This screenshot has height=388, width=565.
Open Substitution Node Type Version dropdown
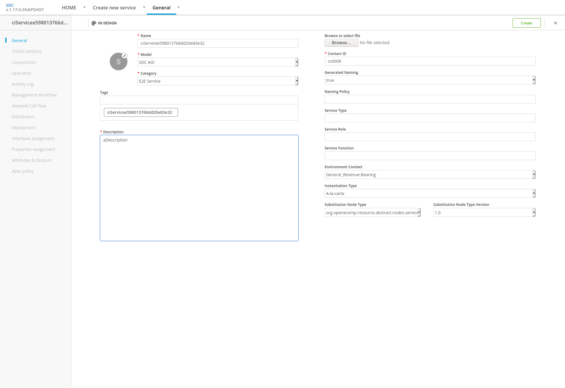pos(484,212)
